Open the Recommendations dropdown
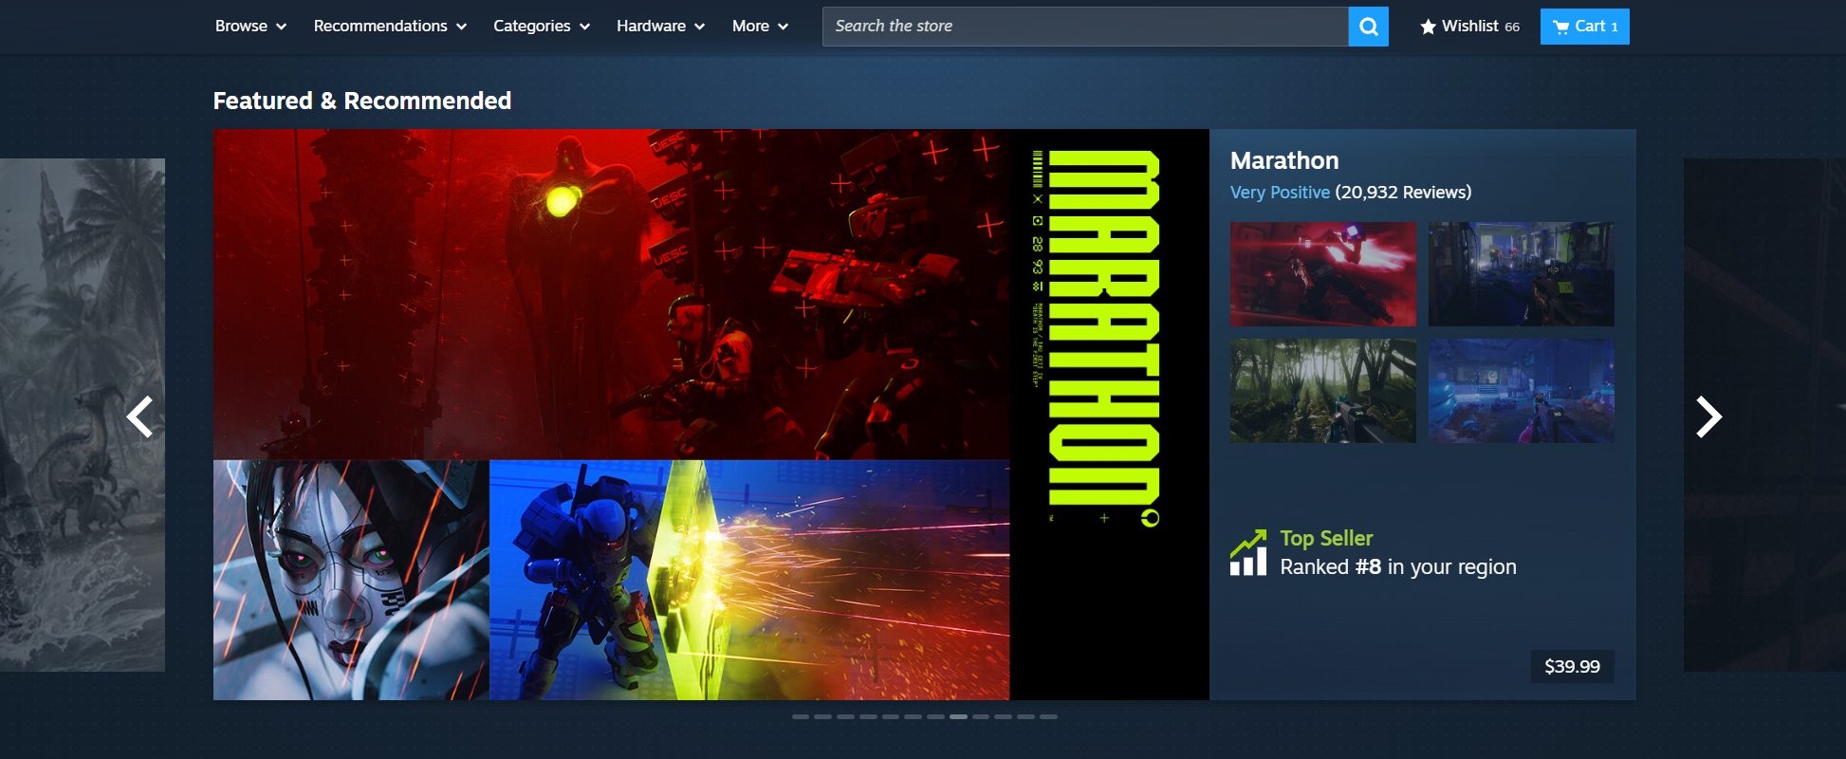Image resolution: width=1846 pixels, height=759 pixels. click(390, 27)
